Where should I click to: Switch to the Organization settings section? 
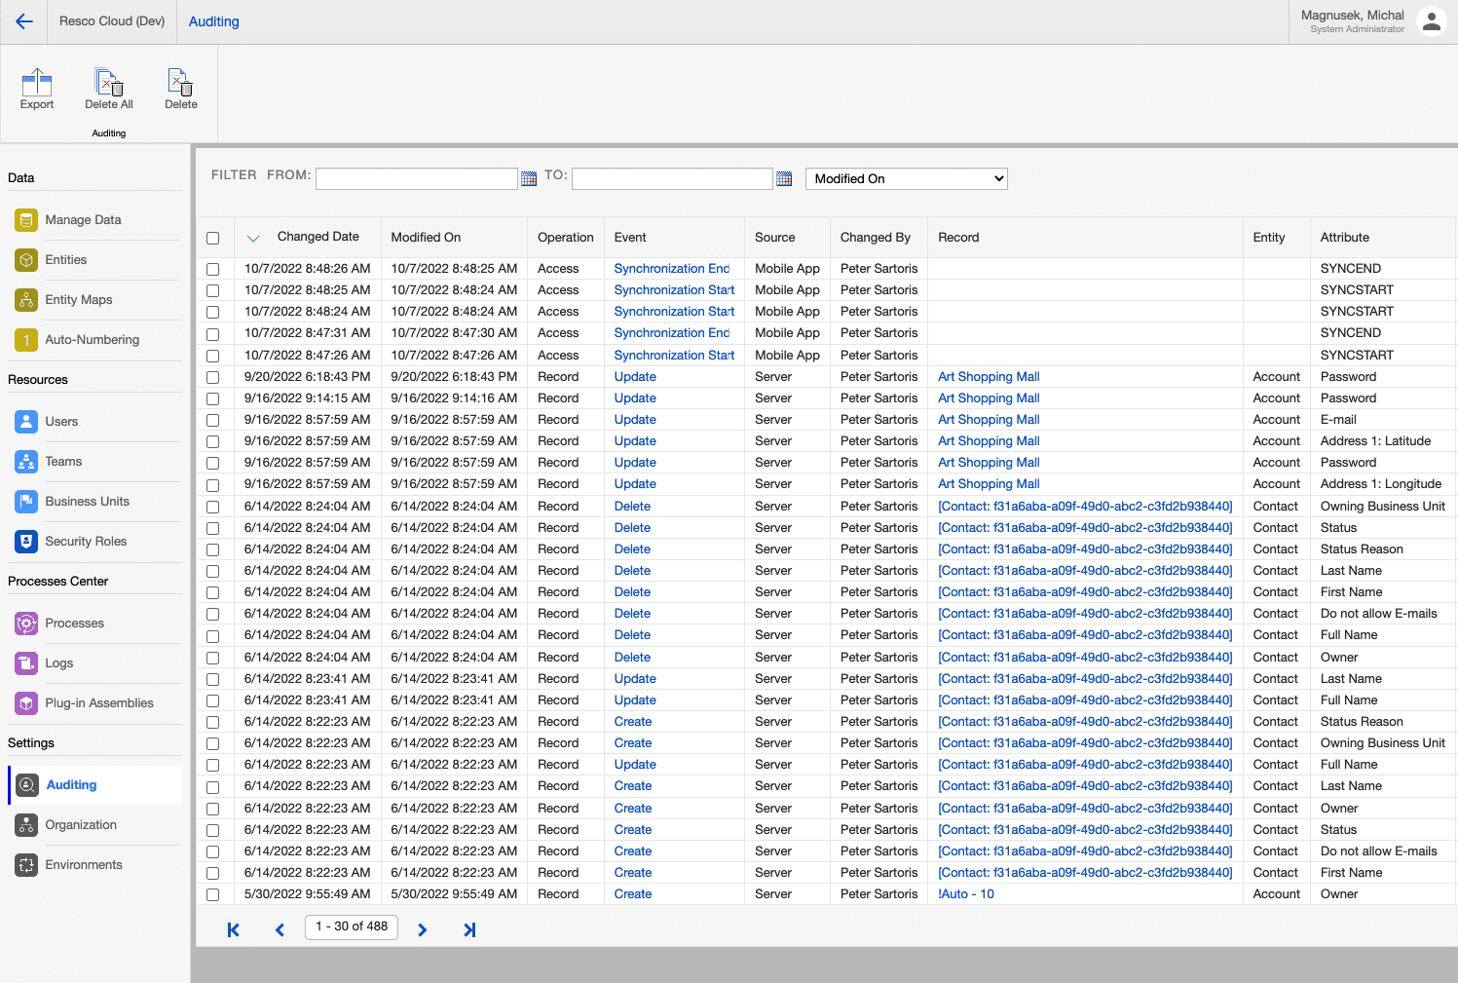click(81, 825)
